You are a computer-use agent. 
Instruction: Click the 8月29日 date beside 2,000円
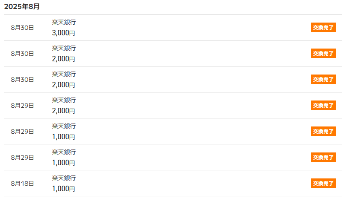coord(22,106)
